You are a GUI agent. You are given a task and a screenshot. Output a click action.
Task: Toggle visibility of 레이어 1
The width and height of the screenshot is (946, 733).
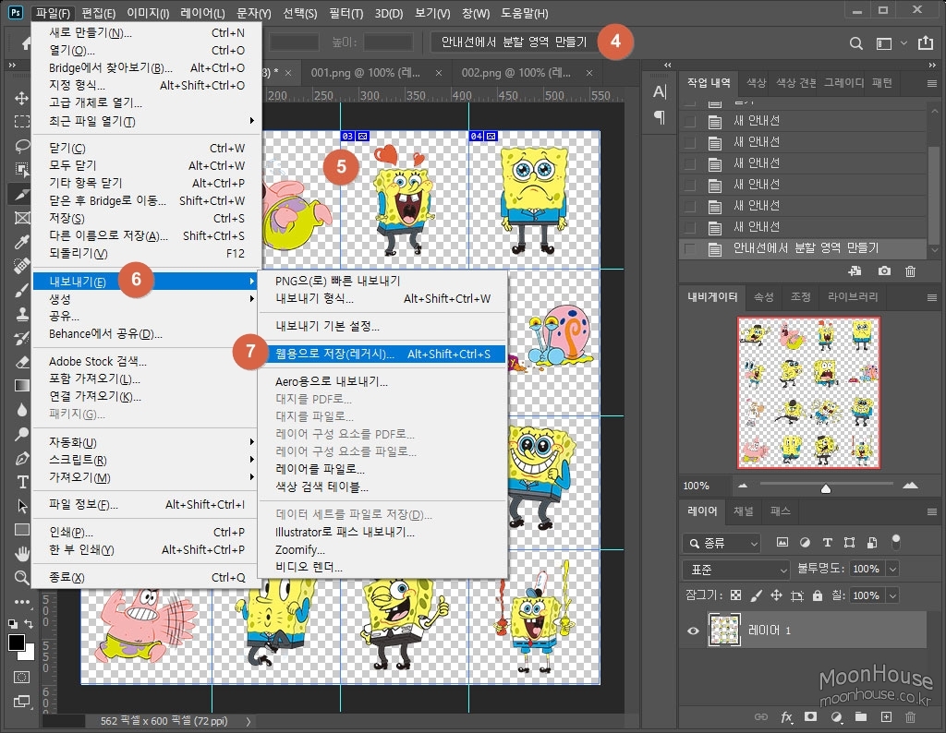click(x=693, y=631)
